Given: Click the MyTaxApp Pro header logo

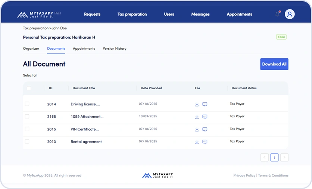Looking at the screenshot, I should [39, 15].
